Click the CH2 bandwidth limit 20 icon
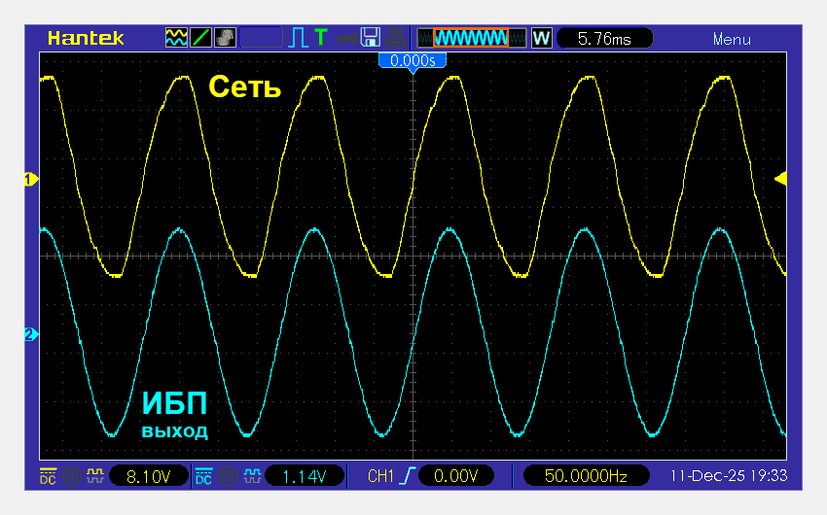 tap(228, 476)
